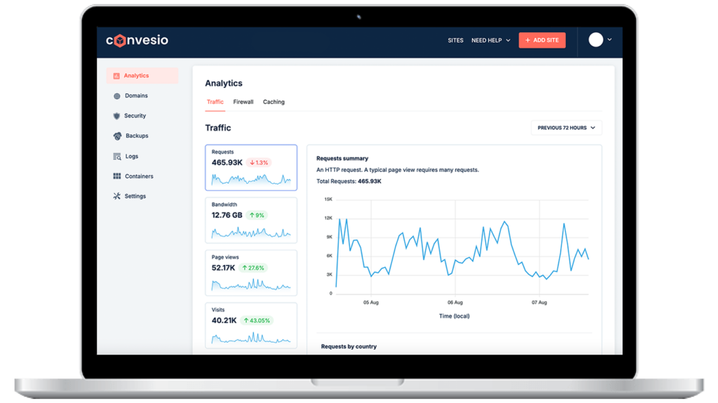Click the 07 Aug axis label
The height and width of the screenshot is (403, 718).
[539, 303]
